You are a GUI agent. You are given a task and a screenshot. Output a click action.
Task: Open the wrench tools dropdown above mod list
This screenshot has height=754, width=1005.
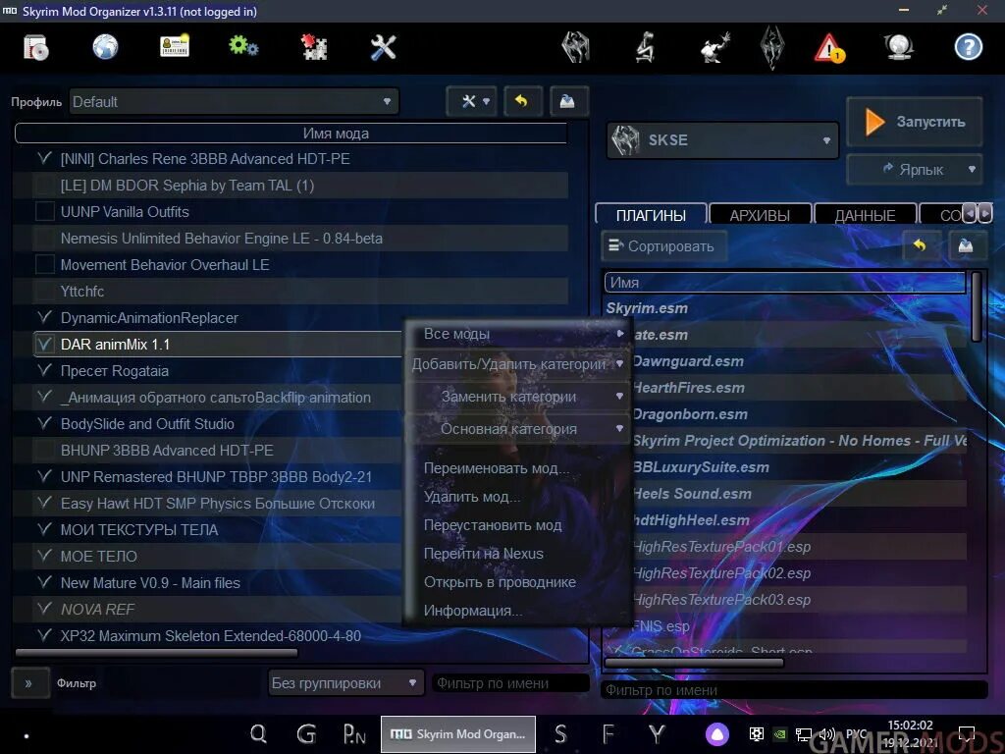point(472,101)
